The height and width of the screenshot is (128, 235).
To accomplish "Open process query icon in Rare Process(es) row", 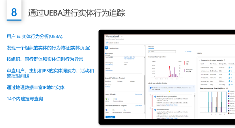I will coord(229,68).
